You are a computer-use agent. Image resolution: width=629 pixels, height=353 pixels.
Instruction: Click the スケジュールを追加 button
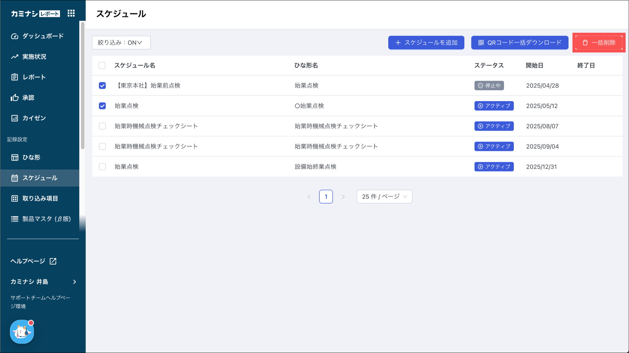[x=426, y=43]
